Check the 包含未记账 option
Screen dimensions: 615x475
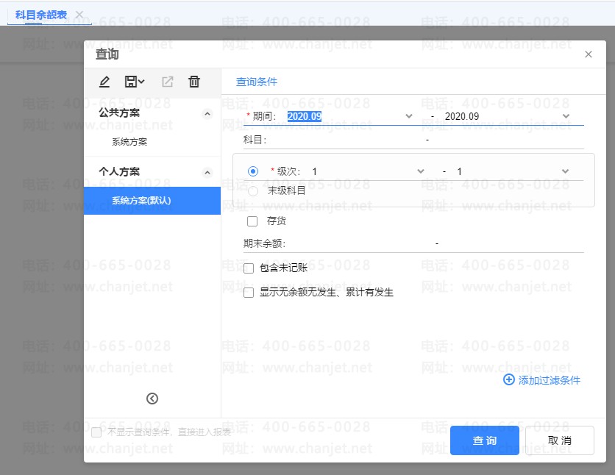pos(249,268)
